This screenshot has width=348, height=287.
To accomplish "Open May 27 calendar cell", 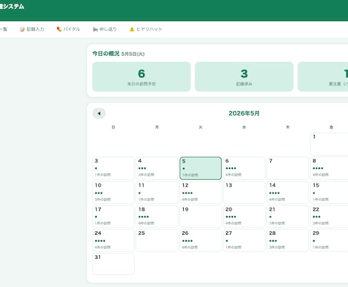I will pos(244,240).
